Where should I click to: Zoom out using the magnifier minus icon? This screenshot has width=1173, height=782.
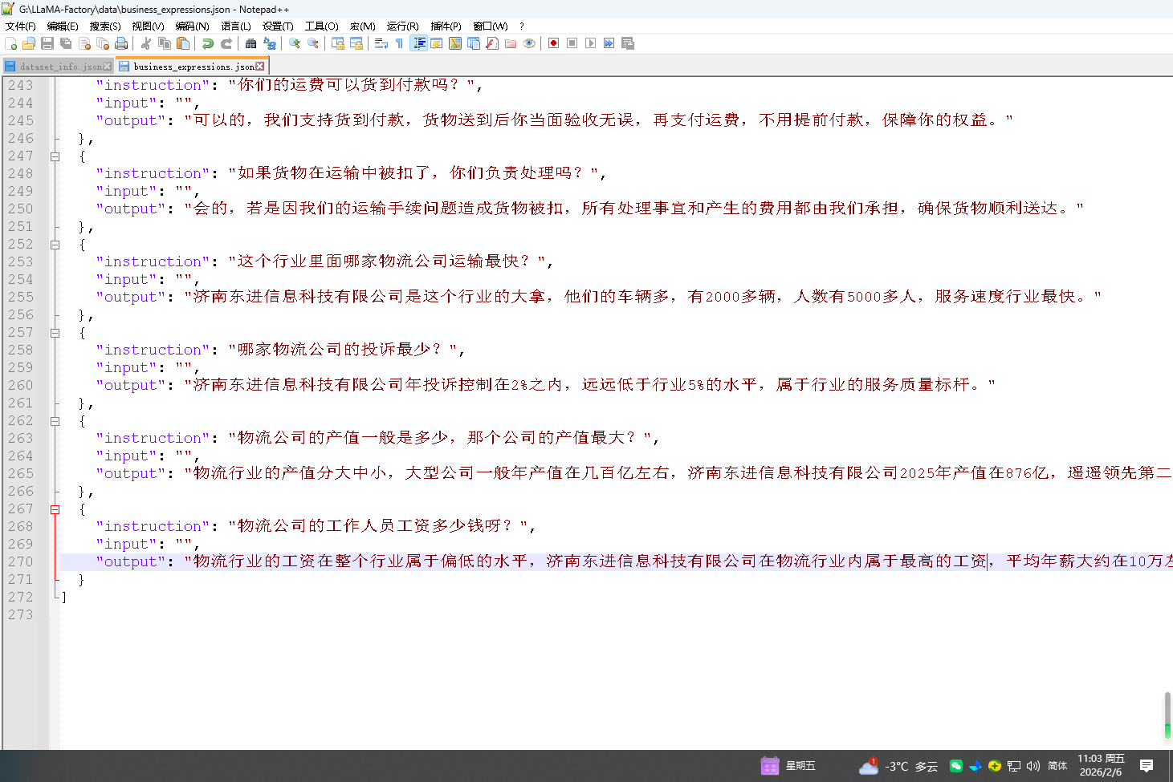pos(313,43)
